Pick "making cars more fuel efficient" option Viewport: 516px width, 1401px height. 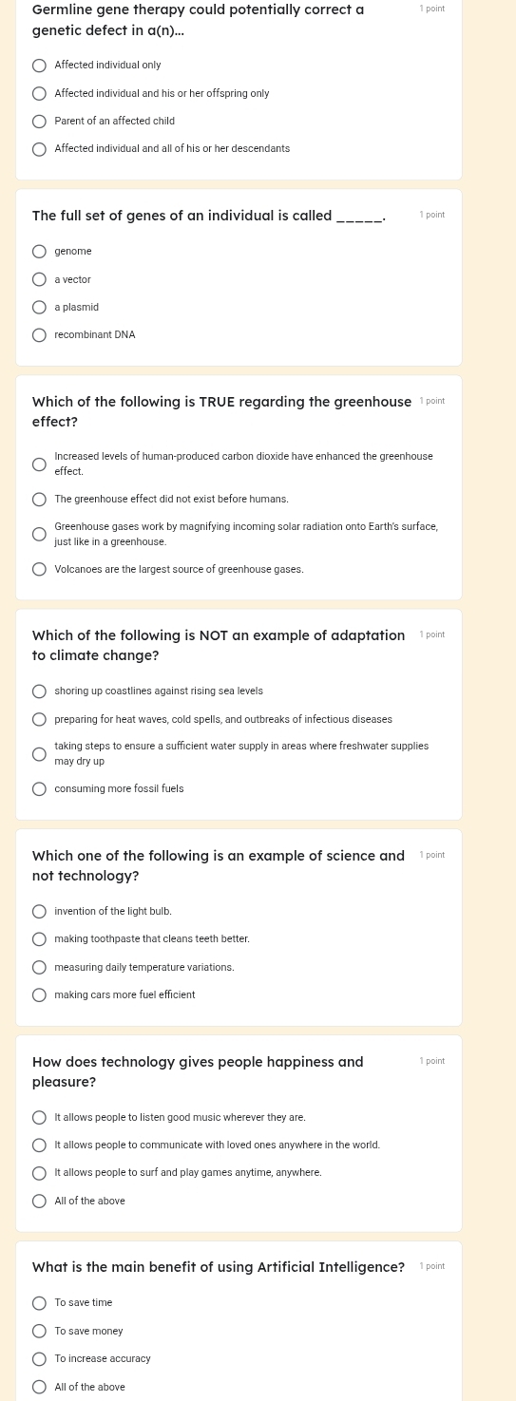(39, 995)
